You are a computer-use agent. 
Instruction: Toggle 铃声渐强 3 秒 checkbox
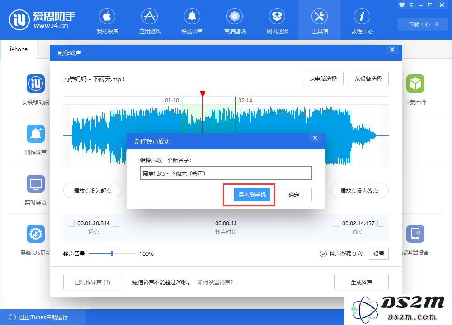click(x=323, y=254)
